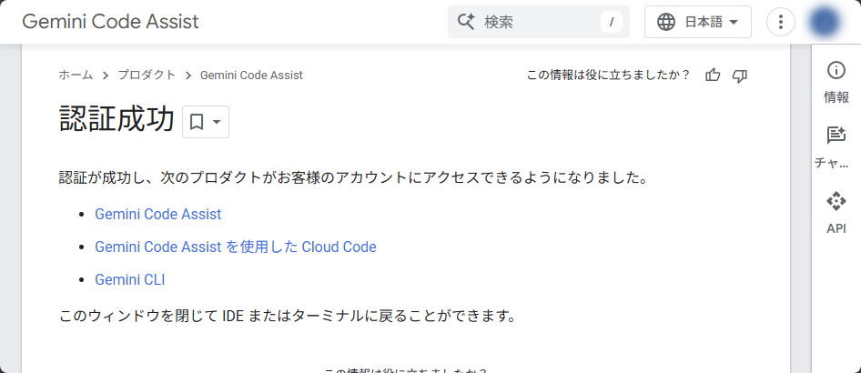Open the Gemini CLI link
Image resolution: width=861 pixels, height=373 pixels.
129,280
